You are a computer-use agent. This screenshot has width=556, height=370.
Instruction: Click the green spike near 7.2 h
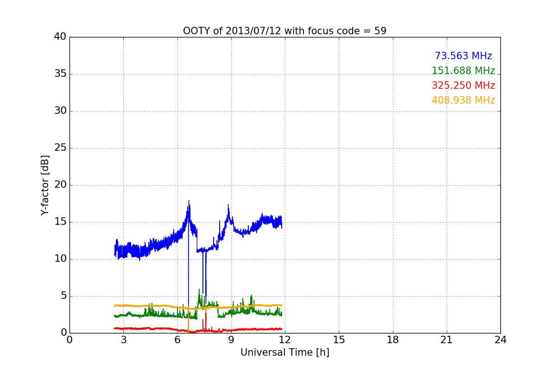point(199,290)
